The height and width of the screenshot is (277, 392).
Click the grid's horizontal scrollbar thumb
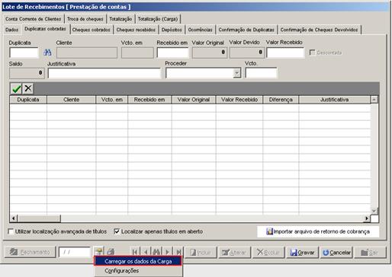coord(39,218)
